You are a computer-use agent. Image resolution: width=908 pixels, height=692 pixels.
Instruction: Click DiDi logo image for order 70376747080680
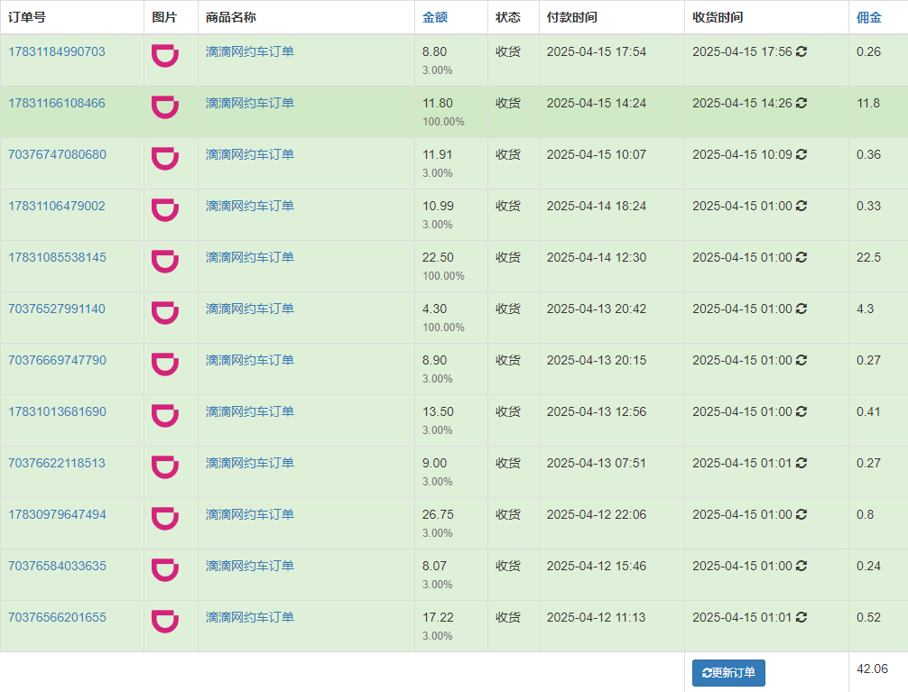pos(165,159)
